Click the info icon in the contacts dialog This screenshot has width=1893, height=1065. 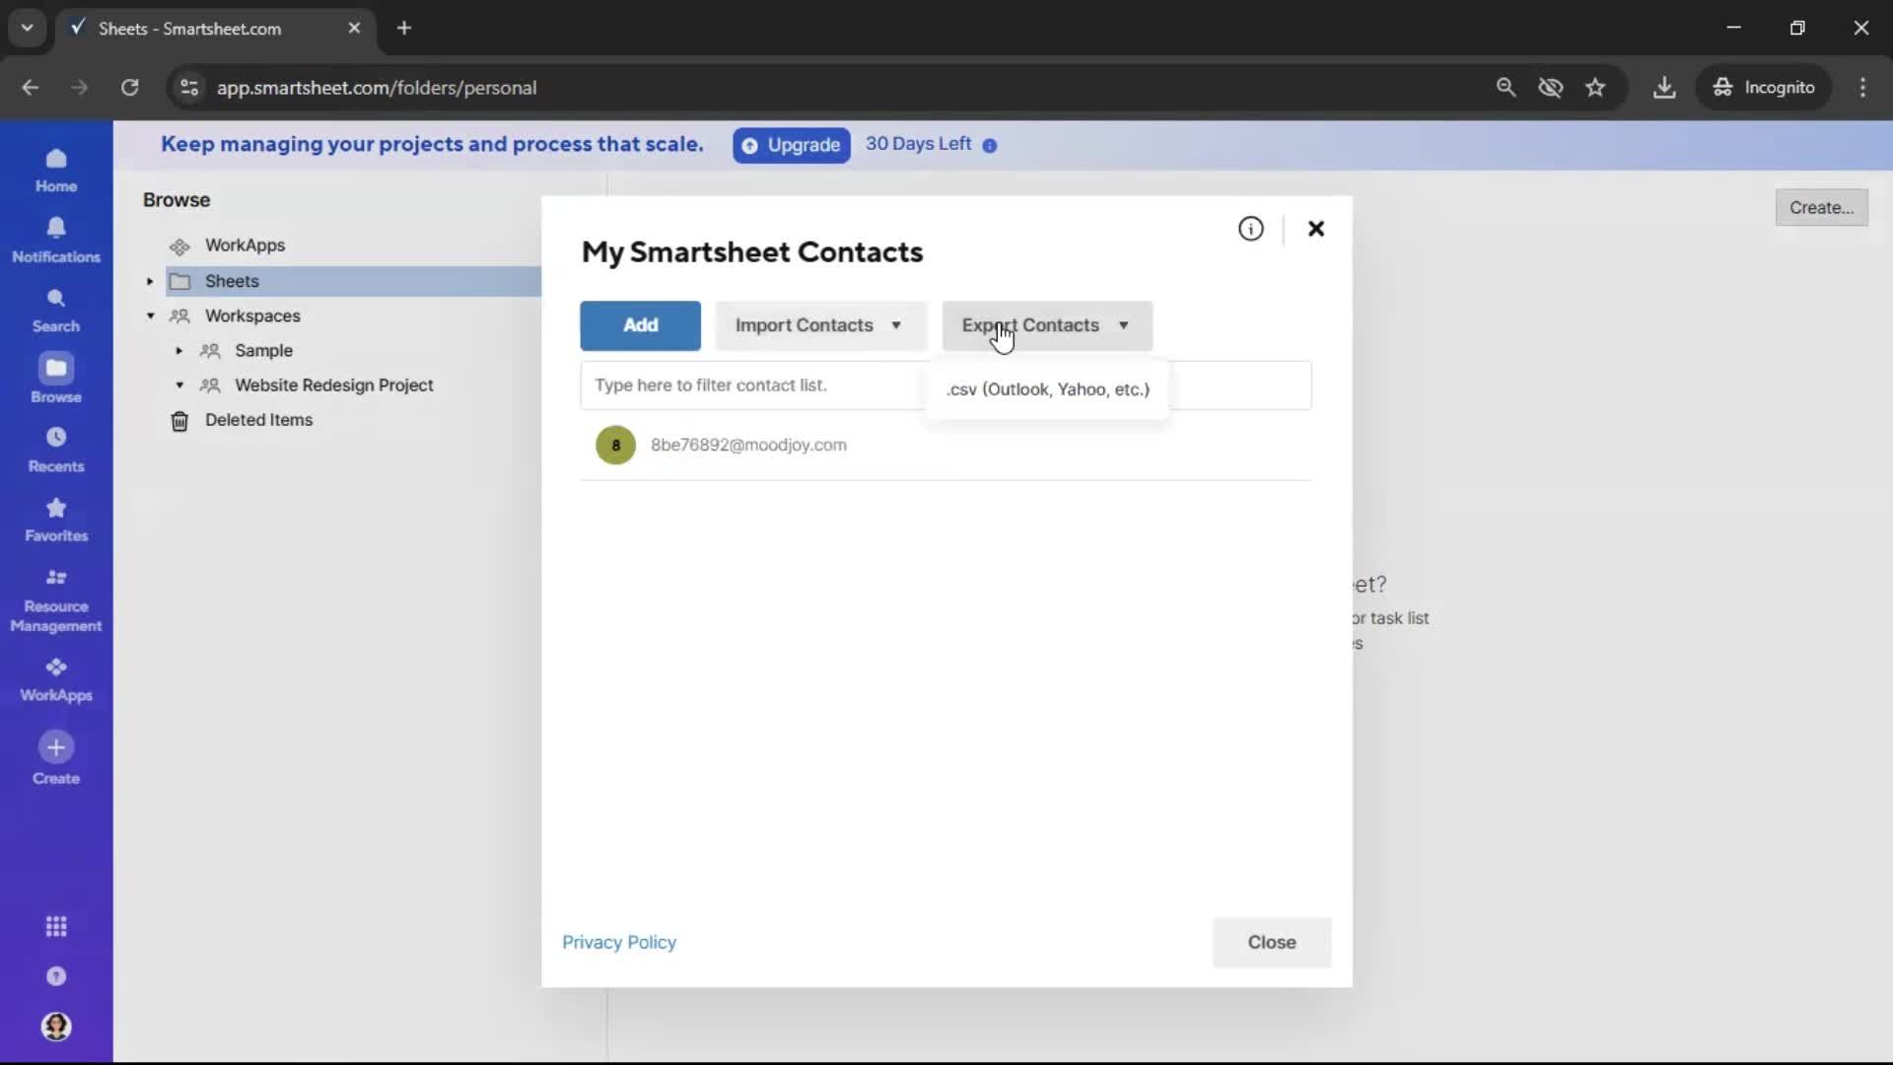(1250, 229)
